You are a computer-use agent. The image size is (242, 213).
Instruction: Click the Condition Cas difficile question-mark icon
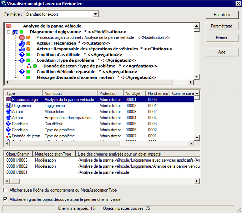coord(22,55)
